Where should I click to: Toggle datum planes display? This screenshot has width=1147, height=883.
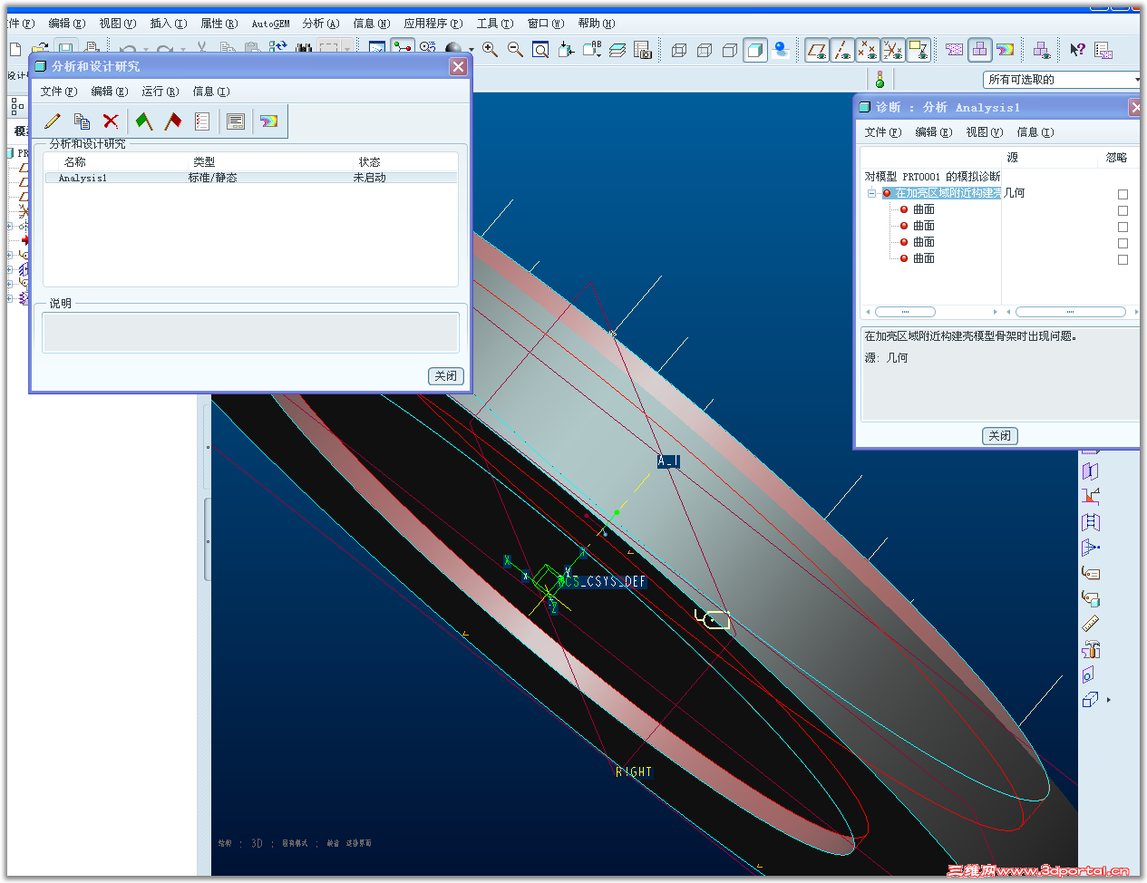click(817, 50)
